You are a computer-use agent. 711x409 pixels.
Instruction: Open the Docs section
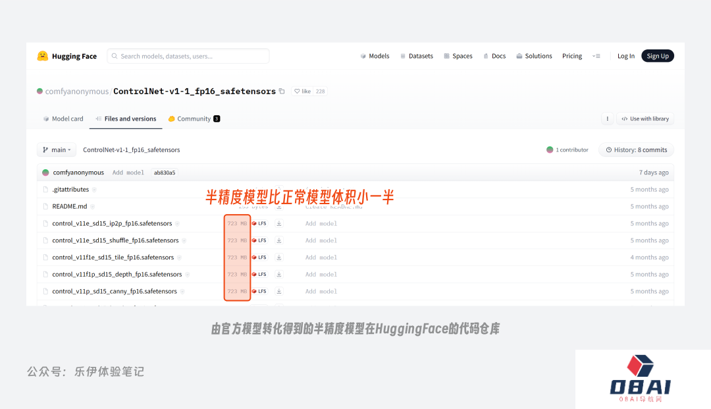[494, 56]
